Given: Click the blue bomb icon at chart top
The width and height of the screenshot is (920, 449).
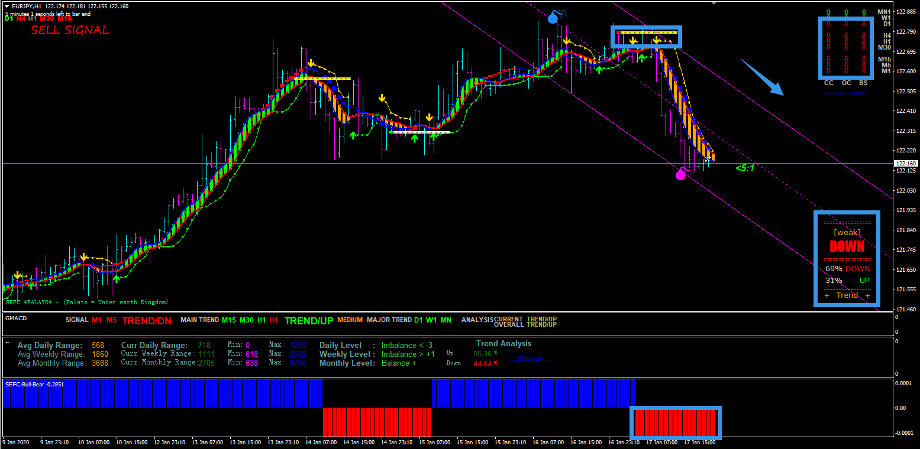Looking at the screenshot, I should click(x=553, y=18).
